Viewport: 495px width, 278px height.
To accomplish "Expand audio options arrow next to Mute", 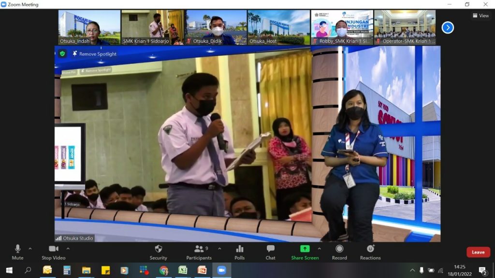I will [30, 249].
